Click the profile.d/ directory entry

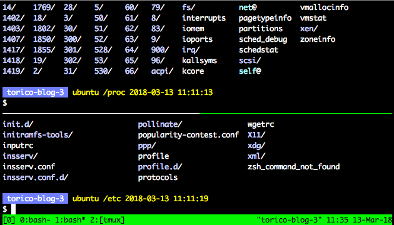click(160, 166)
